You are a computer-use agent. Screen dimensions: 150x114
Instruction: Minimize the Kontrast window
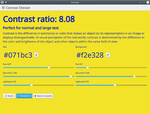141,2
